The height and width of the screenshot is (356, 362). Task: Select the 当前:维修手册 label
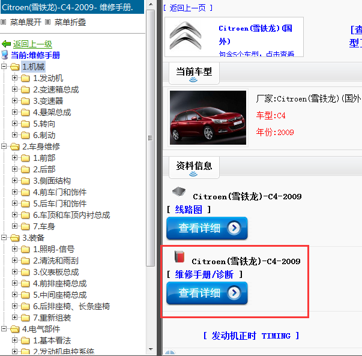[x=35, y=55]
